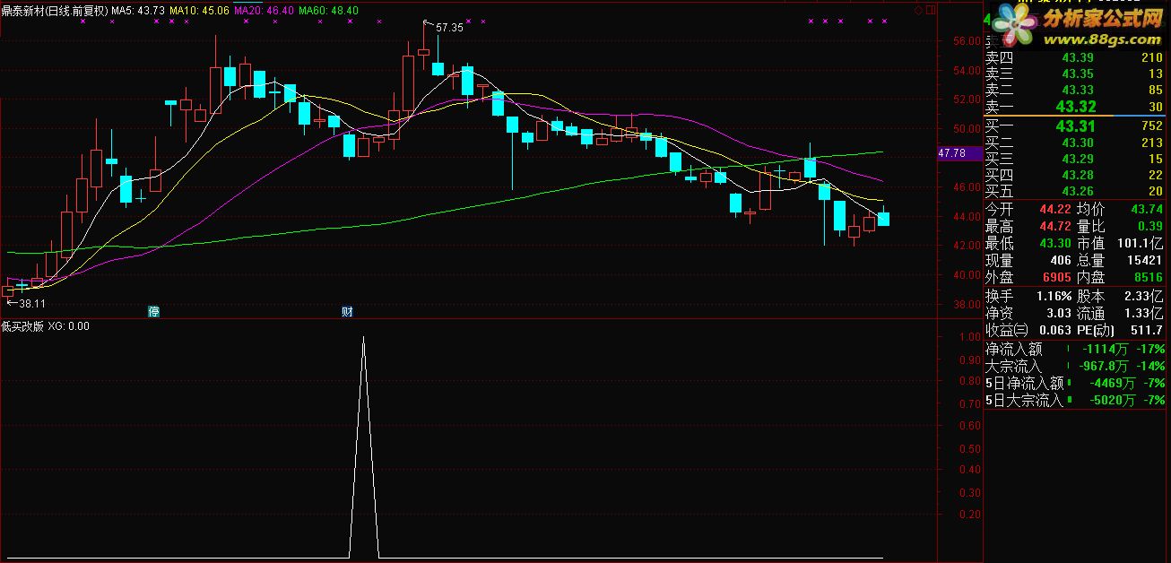
Task: Click the 57.35 high price annotation
Action: pyautogui.click(x=449, y=28)
